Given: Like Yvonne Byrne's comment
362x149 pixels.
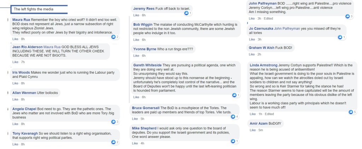Looking at the screenshot, I should 136,56.
